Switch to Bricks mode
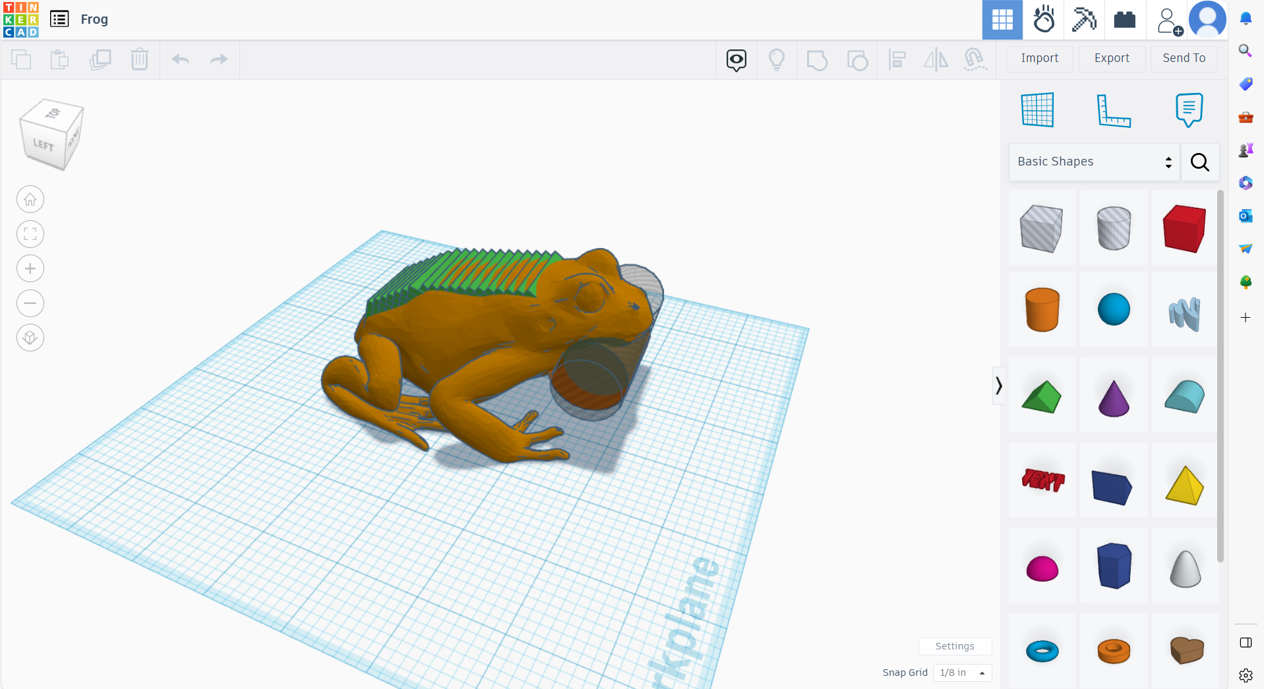This screenshot has height=689, width=1264. 1125,20
